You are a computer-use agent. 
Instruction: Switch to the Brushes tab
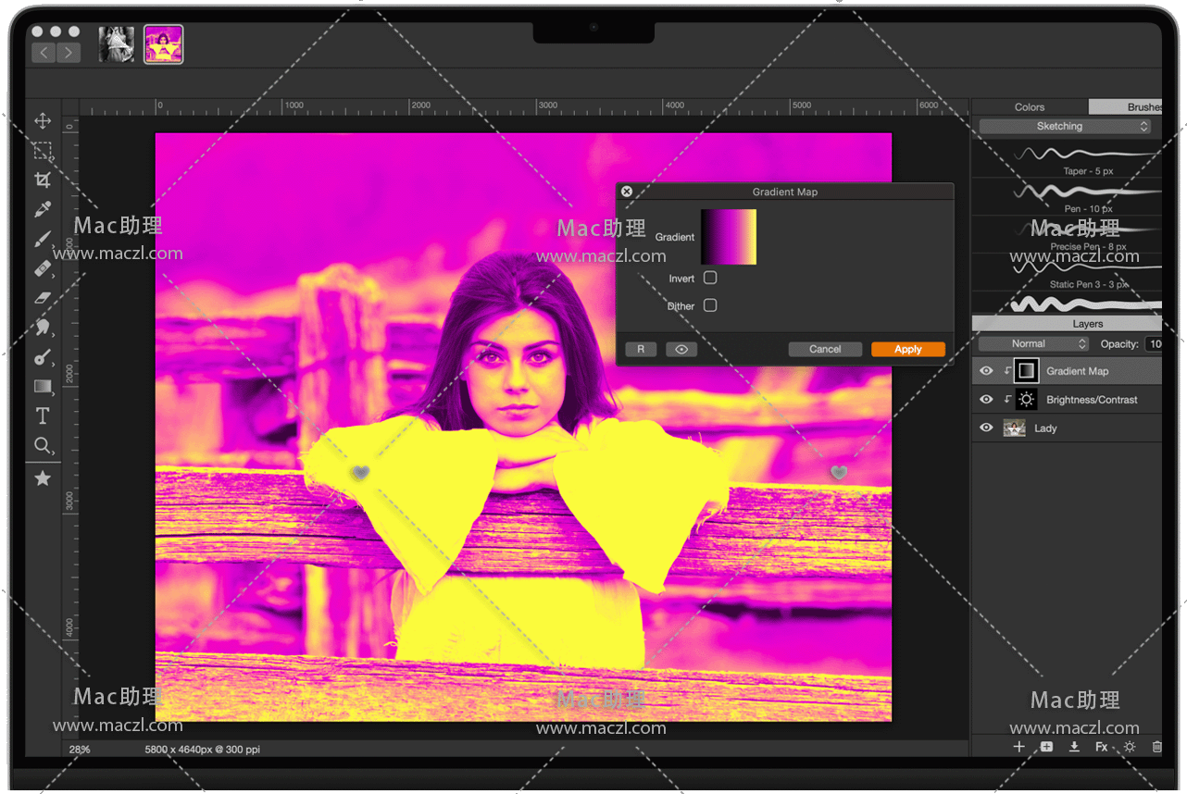(x=1139, y=107)
